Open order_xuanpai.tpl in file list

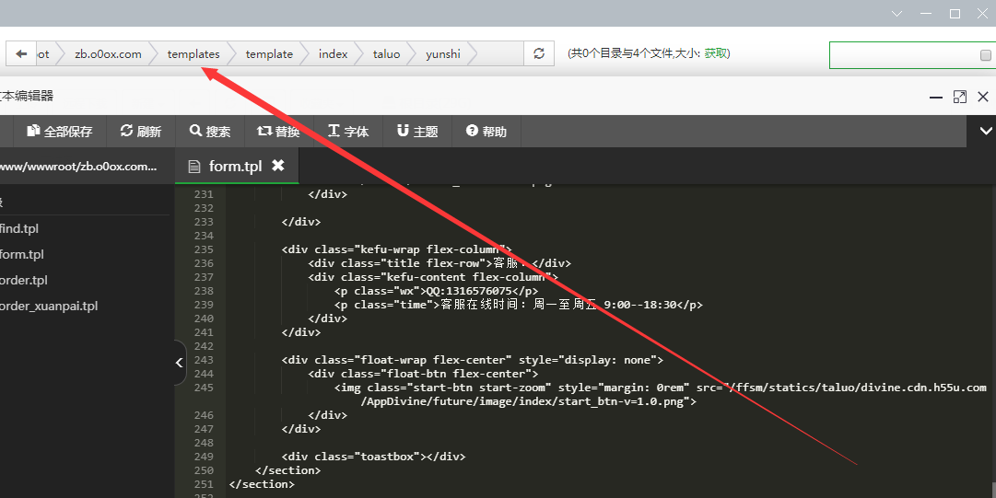pyautogui.click(x=48, y=306)
